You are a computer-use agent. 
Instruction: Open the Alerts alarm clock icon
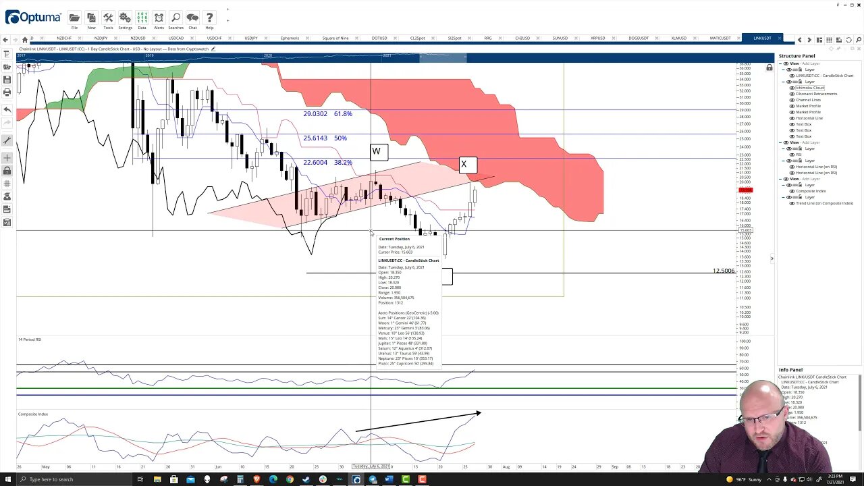(159, 18)
